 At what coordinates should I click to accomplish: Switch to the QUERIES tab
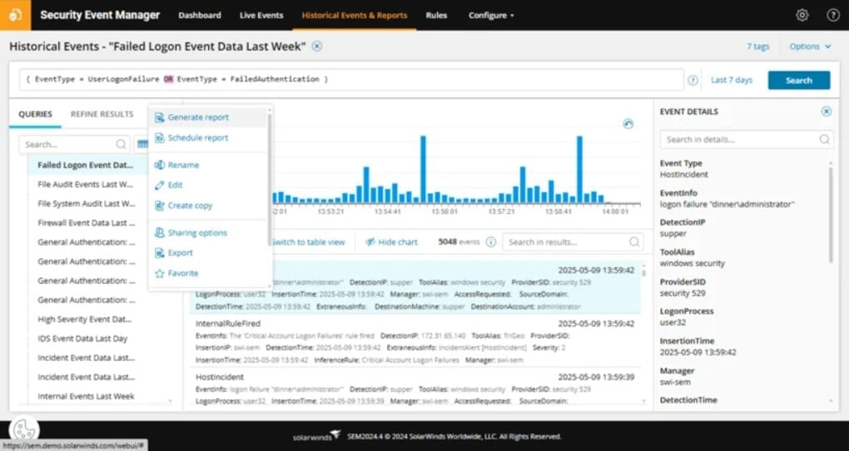coord(35,114)
